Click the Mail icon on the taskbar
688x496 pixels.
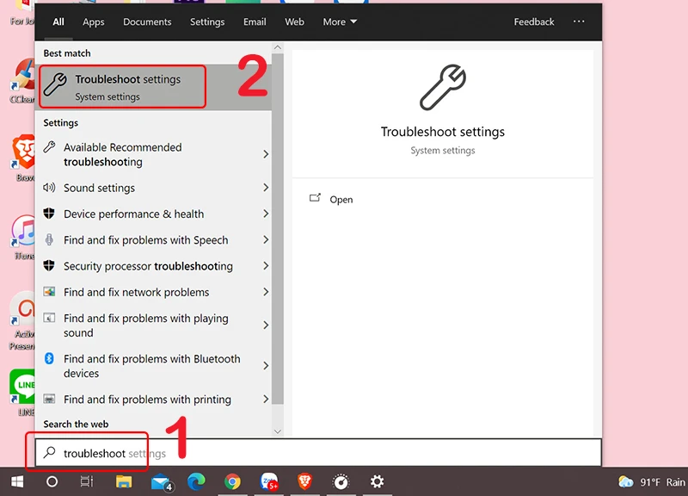pos(161,482)
